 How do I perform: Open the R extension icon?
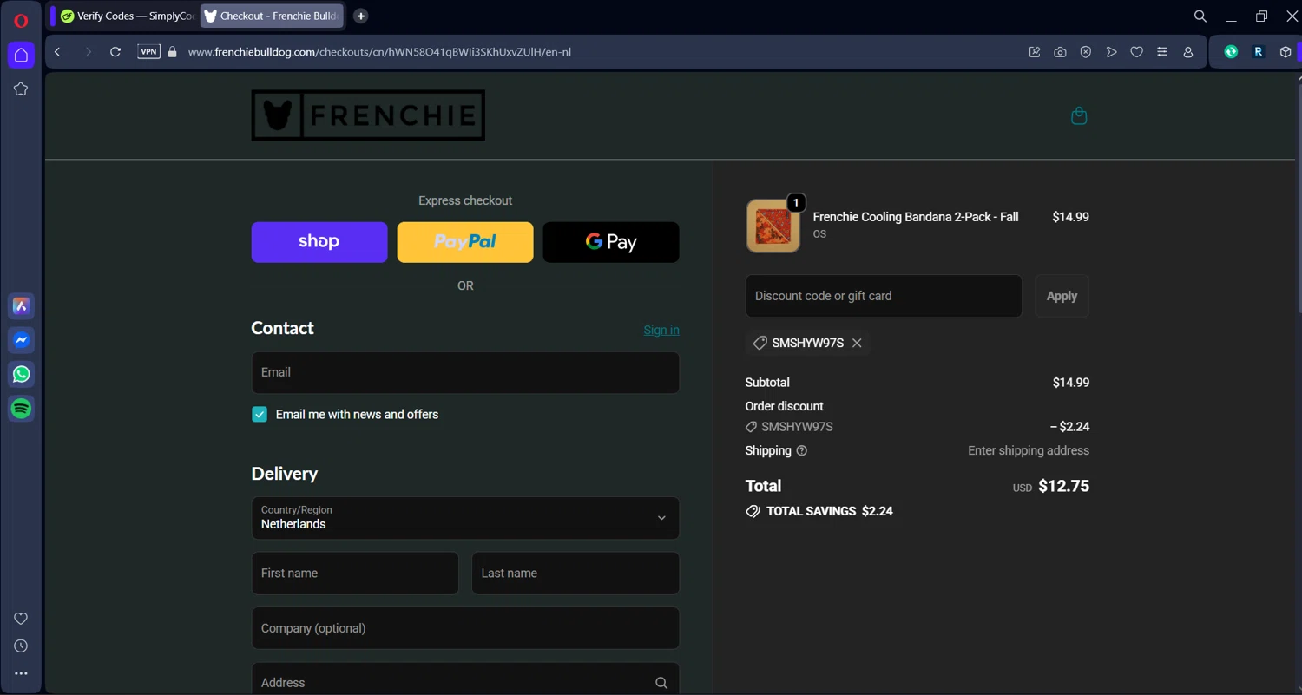[1258, 52]
